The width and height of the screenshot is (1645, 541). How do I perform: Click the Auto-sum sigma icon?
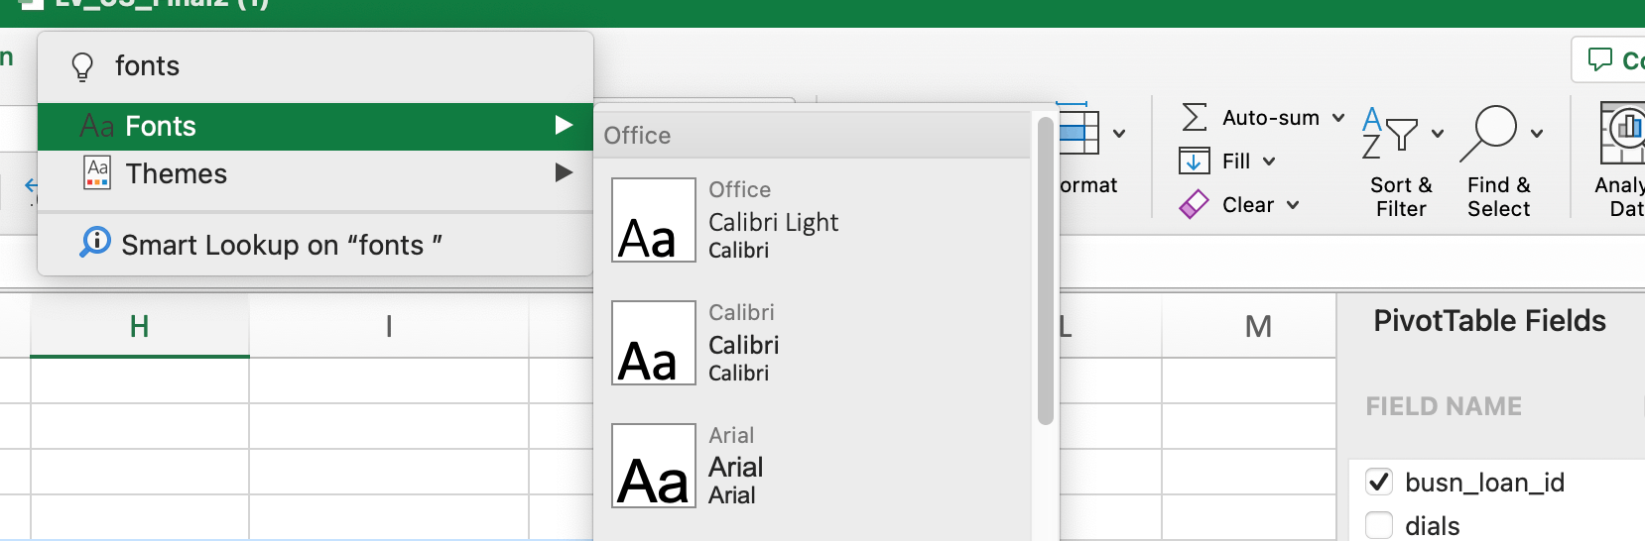[x=1195, y=117]
